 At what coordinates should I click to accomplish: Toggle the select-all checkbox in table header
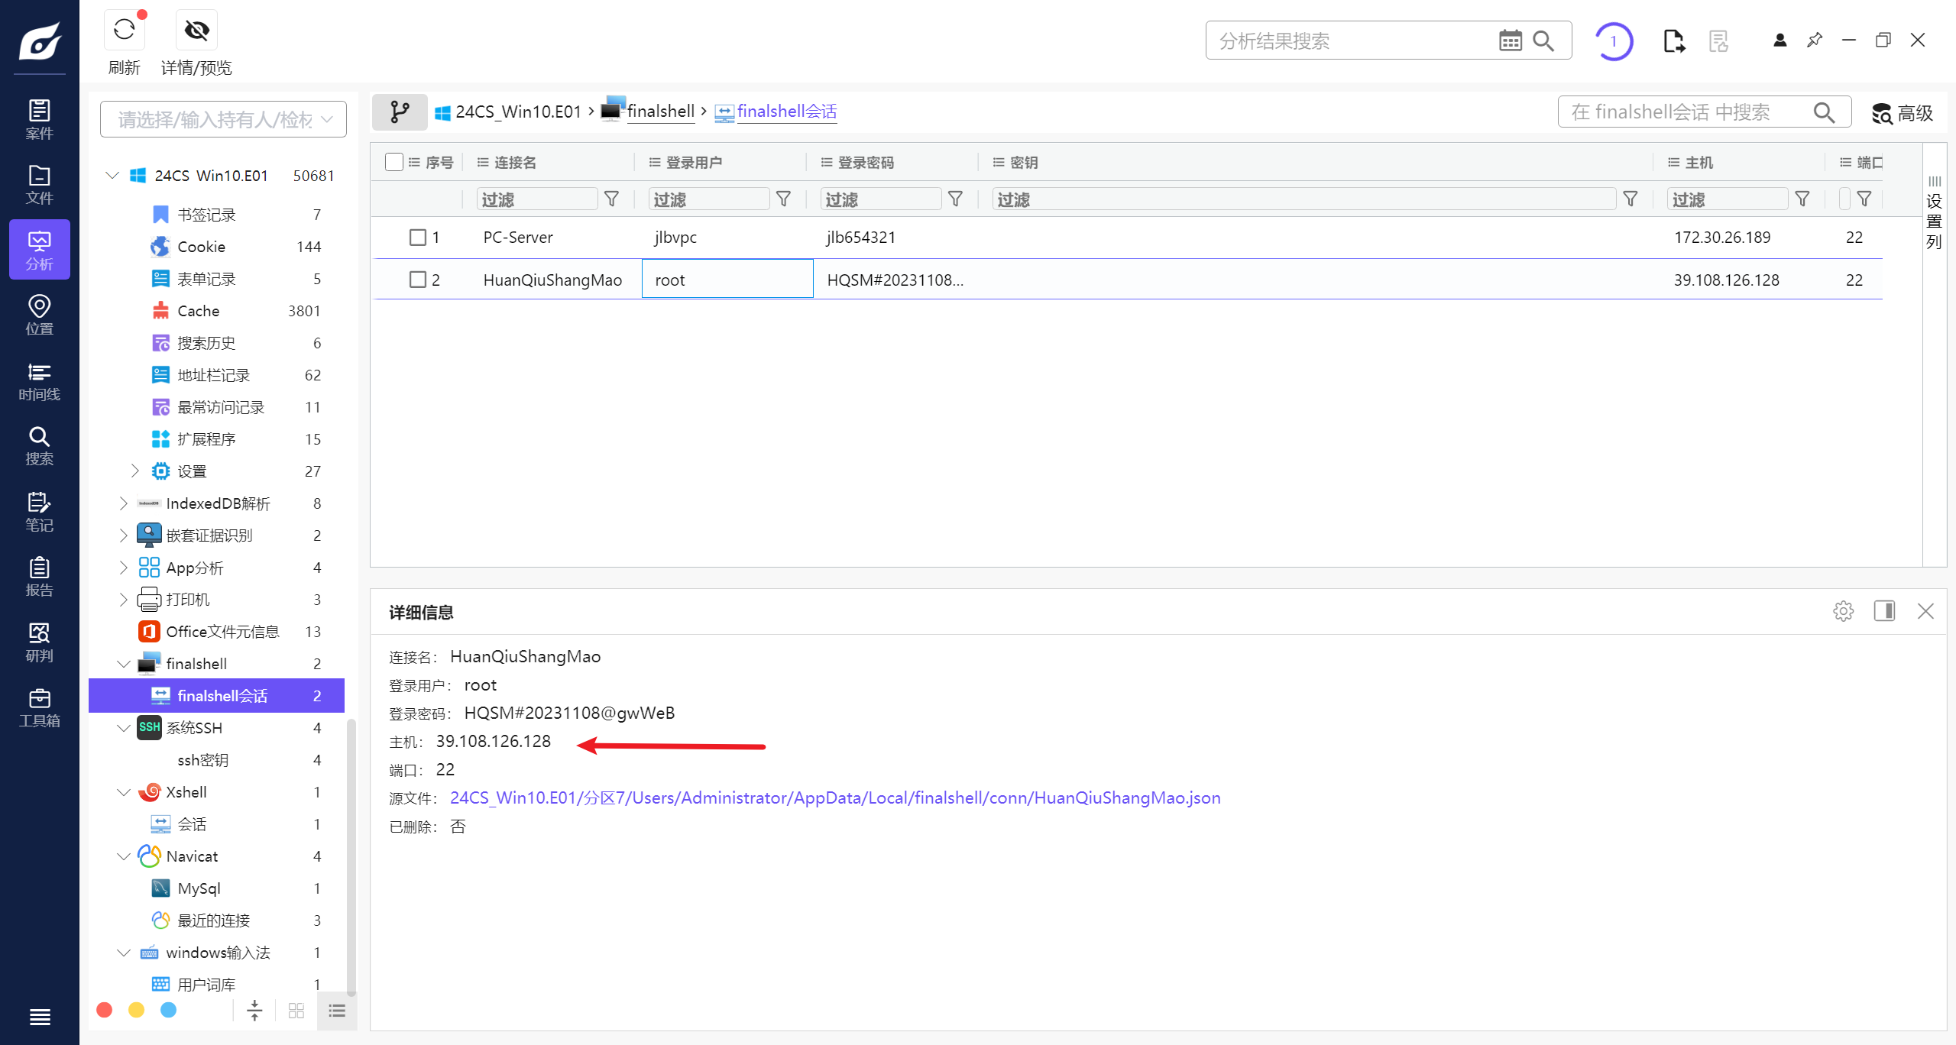[394, 162]
